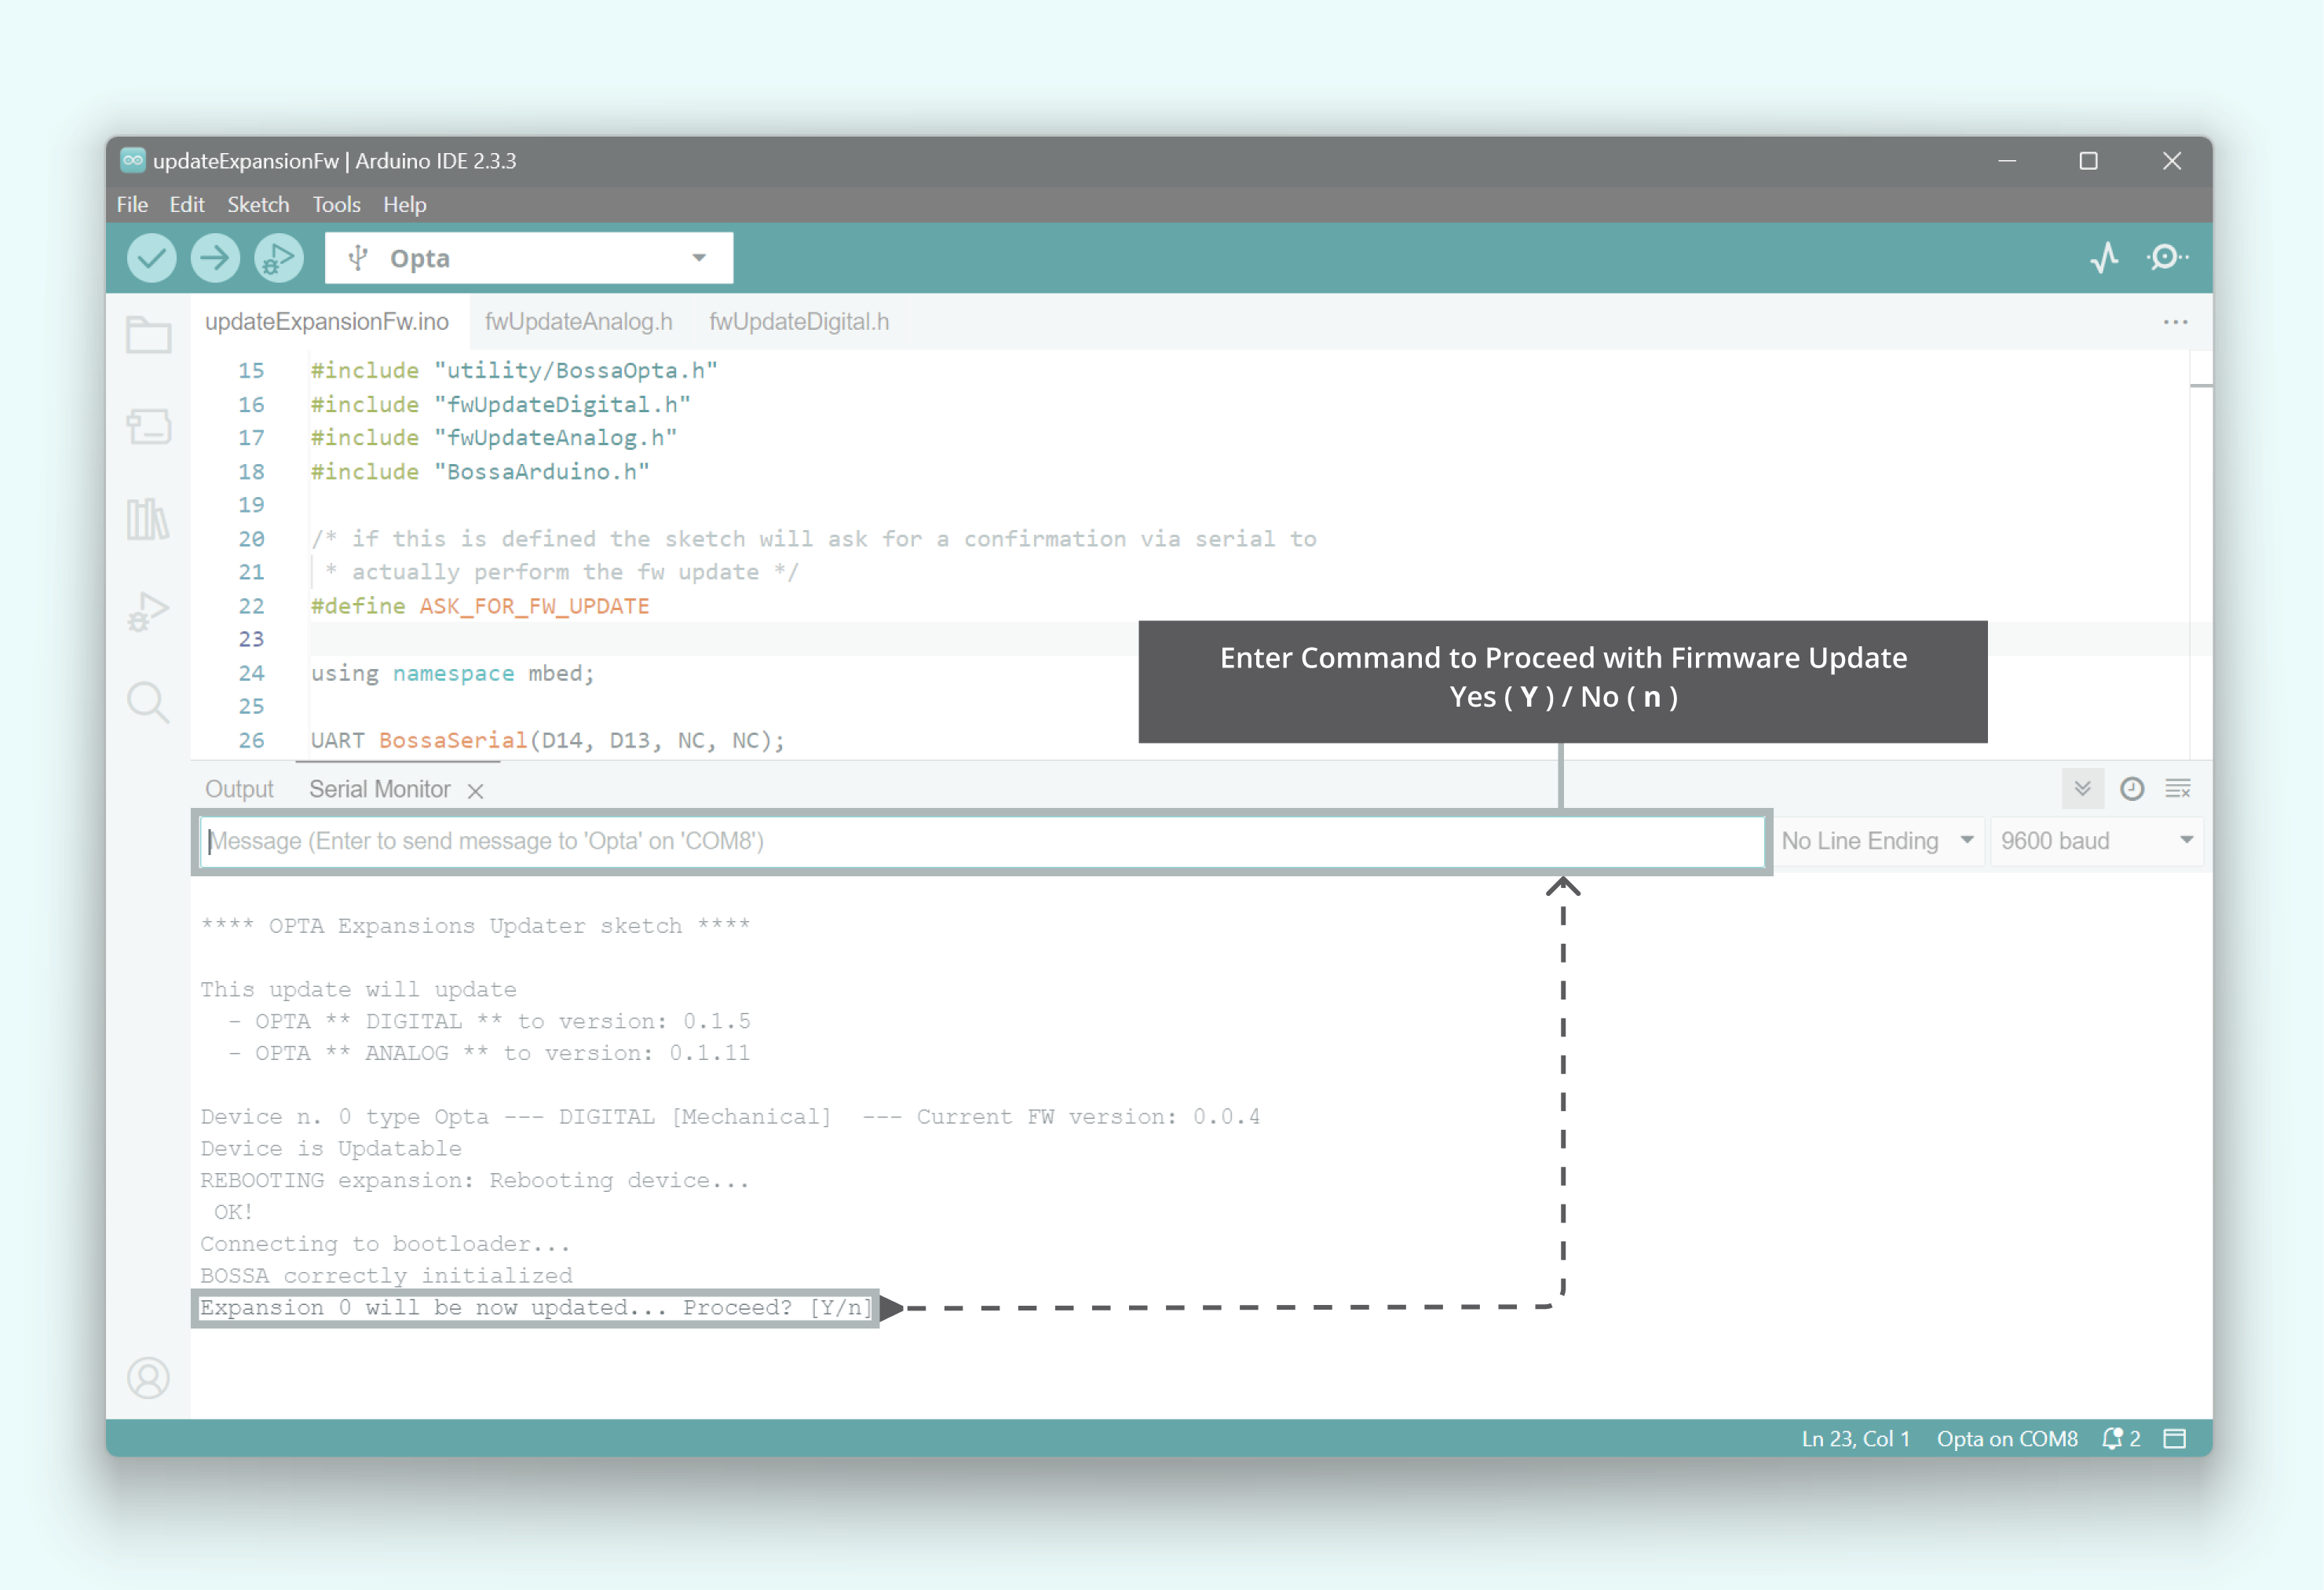Click the Serial Monitor message input field
The width and height of the screenshot is (2324, 1590).
(x=980, y=841)
